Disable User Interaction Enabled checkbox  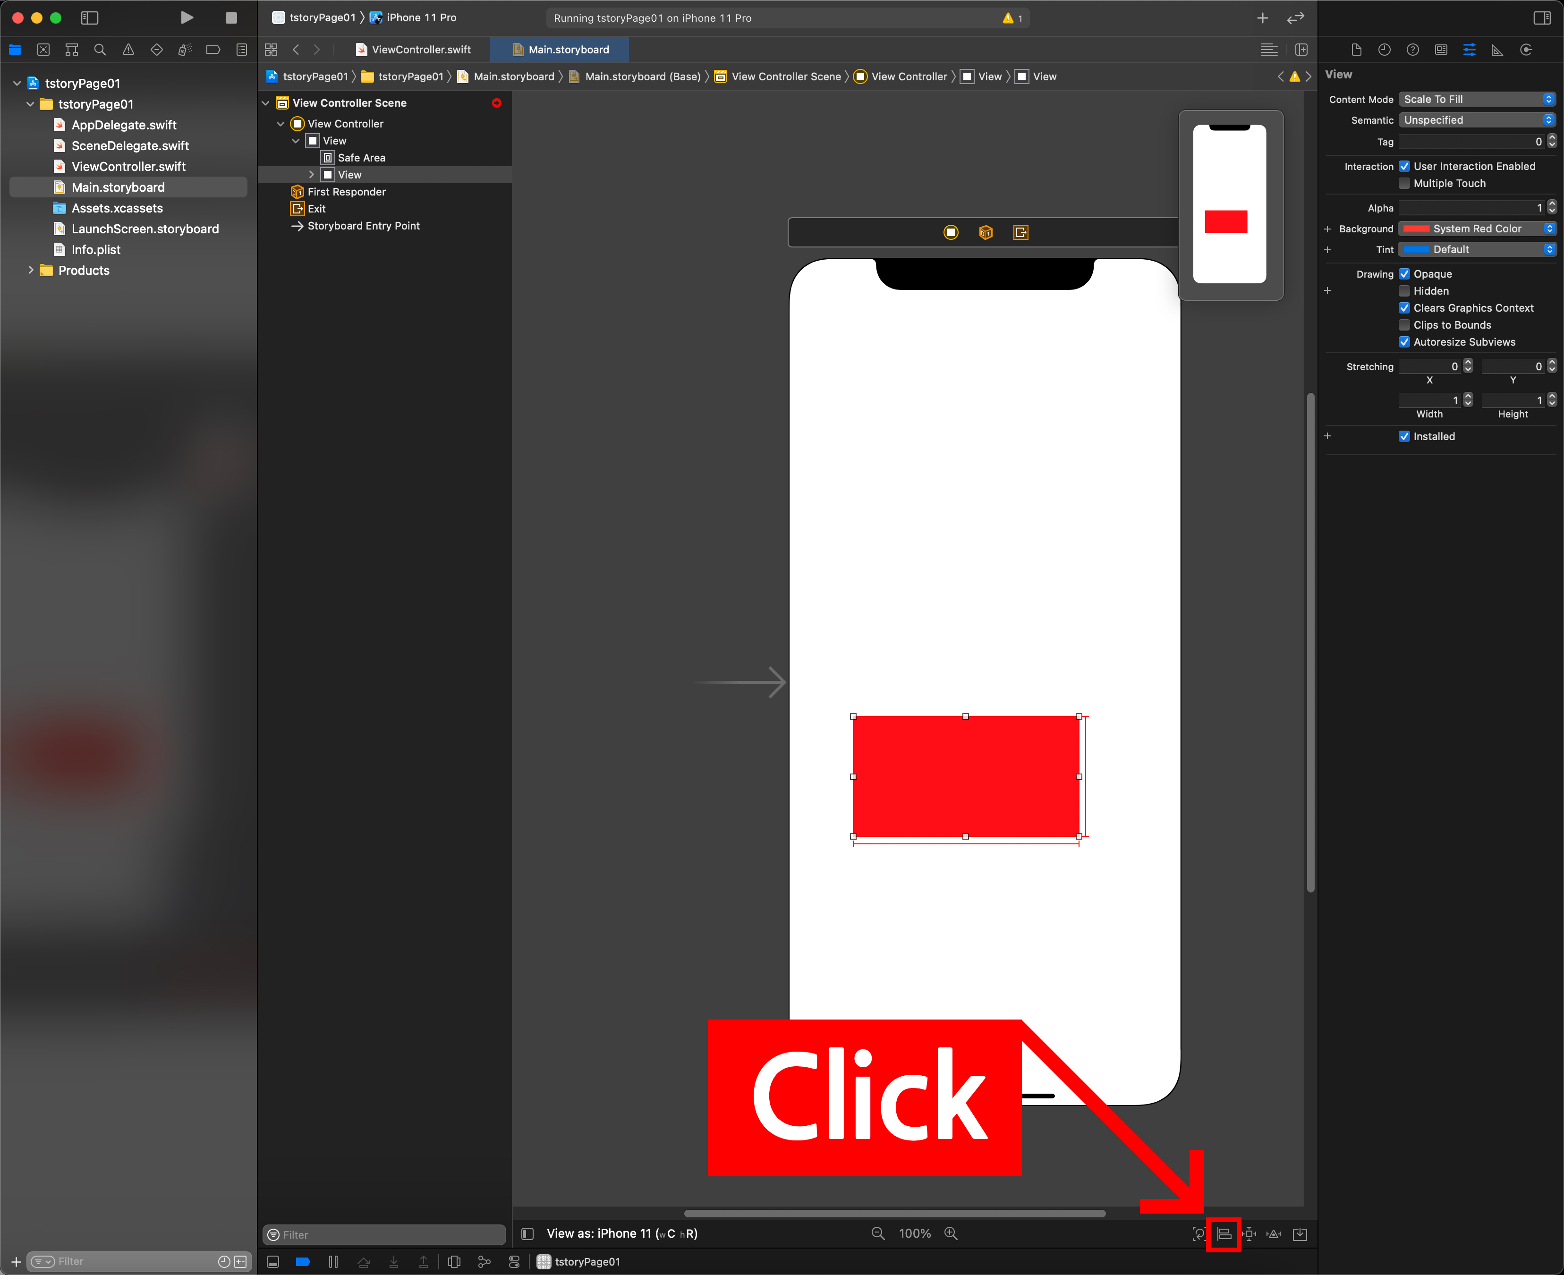pos(1404,167)
